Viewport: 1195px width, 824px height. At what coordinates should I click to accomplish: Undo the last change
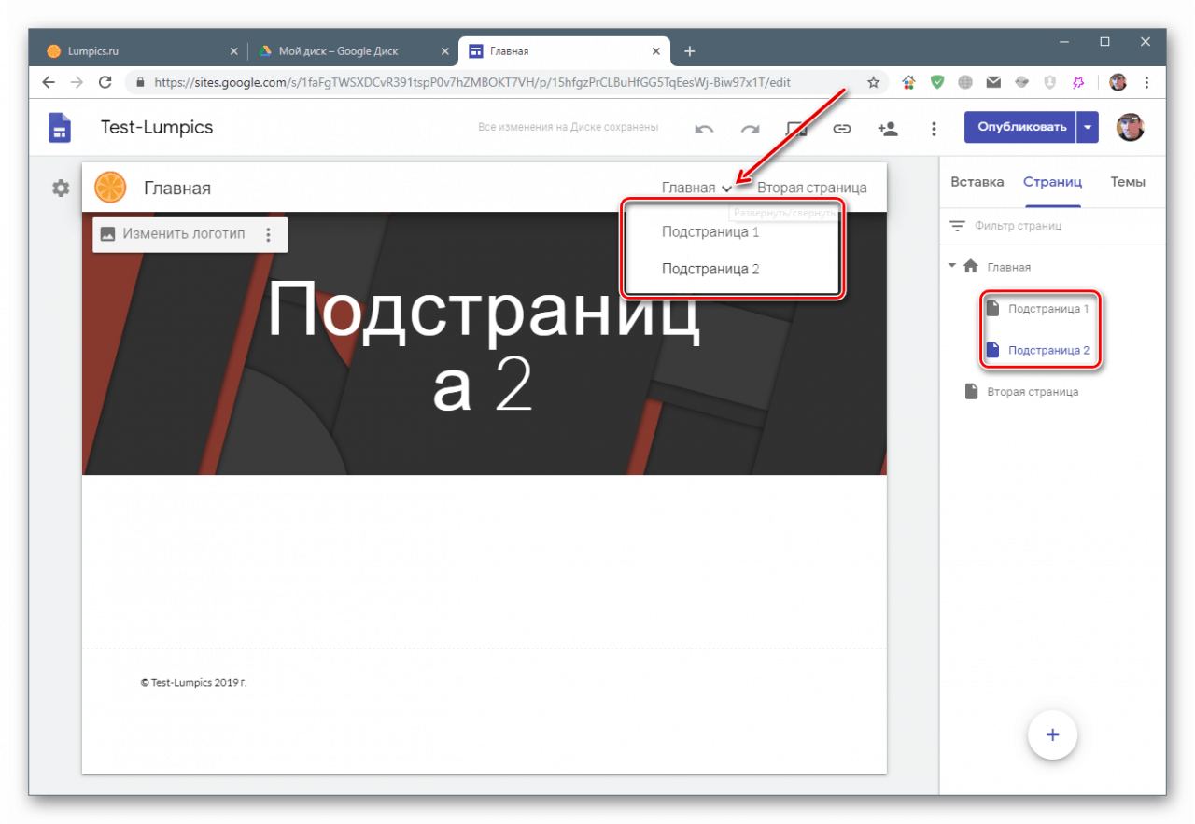click(704, 129)
